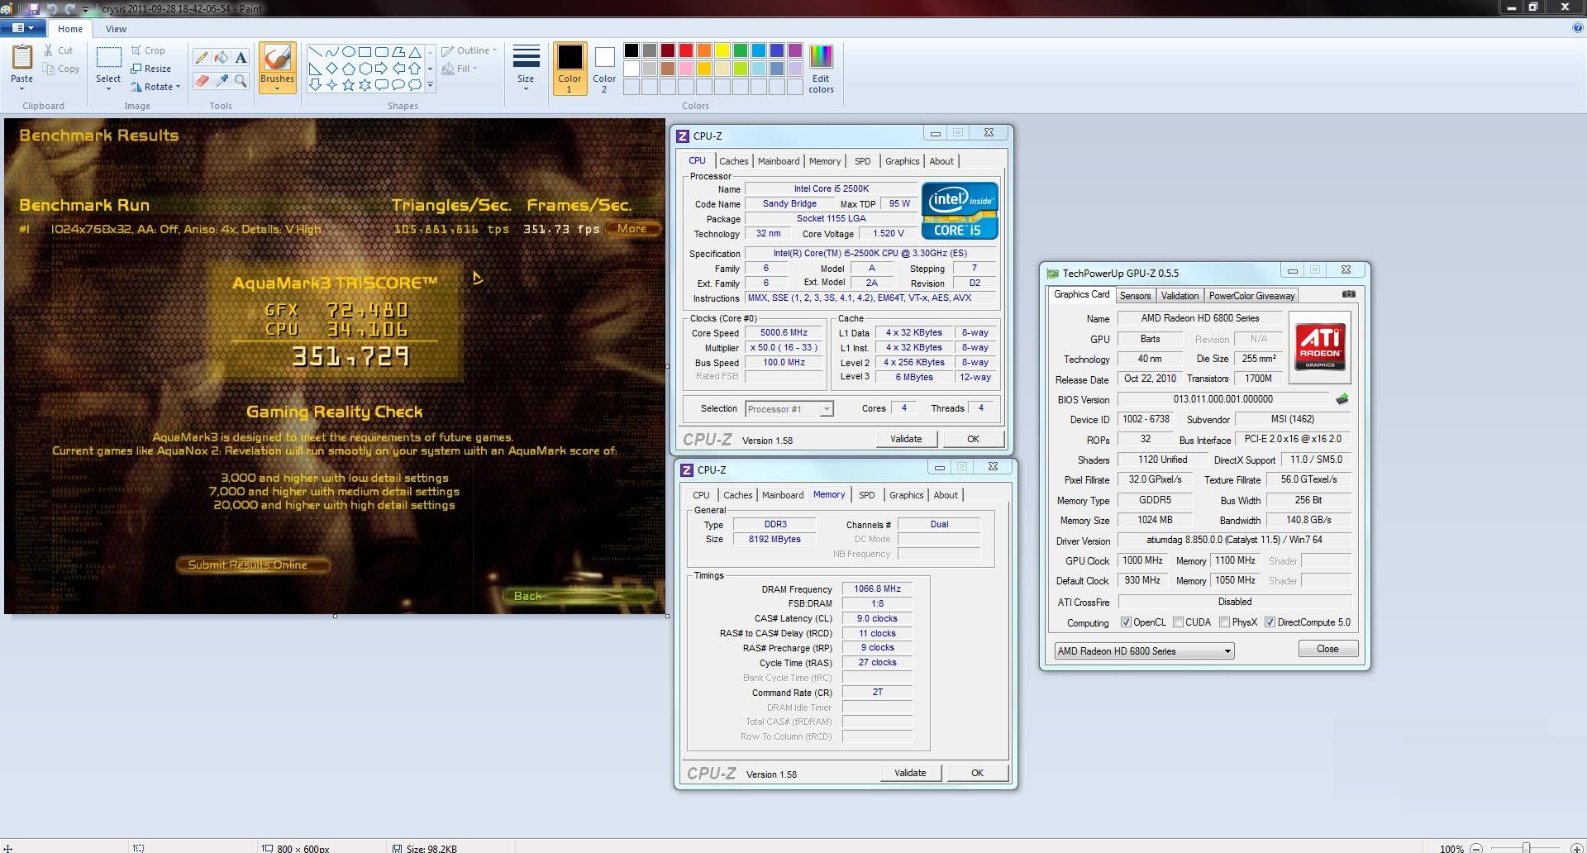Screen dimensions: 1587x853
Task: Open the Caches tab in upper CPU-Z
Action: click(x=733, y=161)
